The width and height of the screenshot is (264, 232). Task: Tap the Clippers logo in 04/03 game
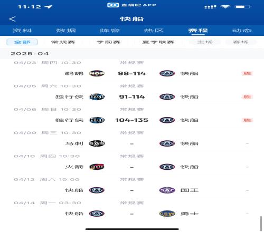167,73
